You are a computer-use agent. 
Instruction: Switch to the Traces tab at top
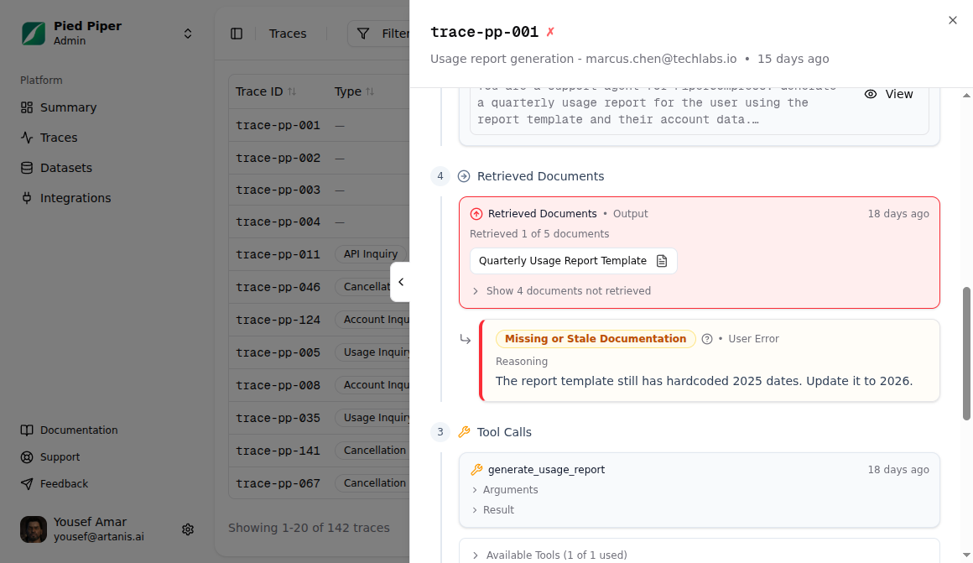[288, 33]
